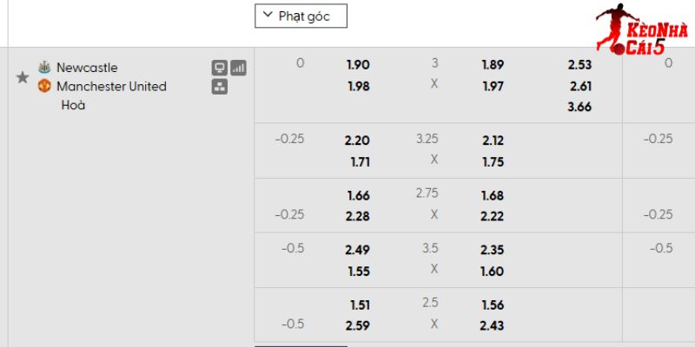Click the chevron on Phạt góc selector
Image resolution: width=695 pixels, height=347 pixels.
point(268,16)
